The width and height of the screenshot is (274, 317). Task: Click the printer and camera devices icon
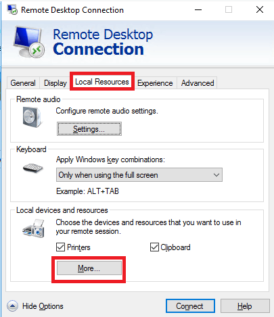pyautogui.click(x=34, y=228)
